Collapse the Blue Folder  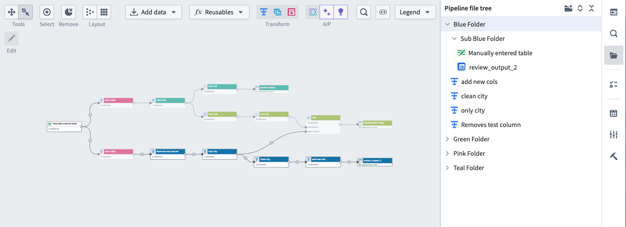pyautogui.click(x=448, y=24)
